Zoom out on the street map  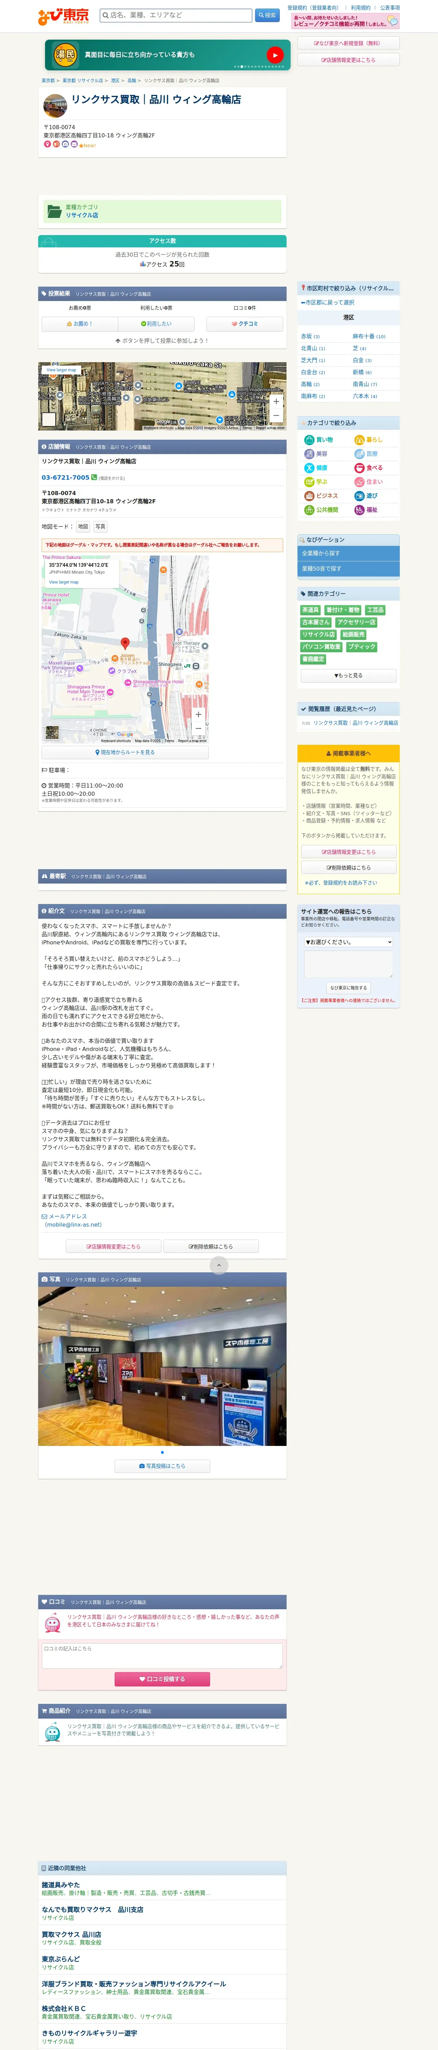(x=199, y=728)
